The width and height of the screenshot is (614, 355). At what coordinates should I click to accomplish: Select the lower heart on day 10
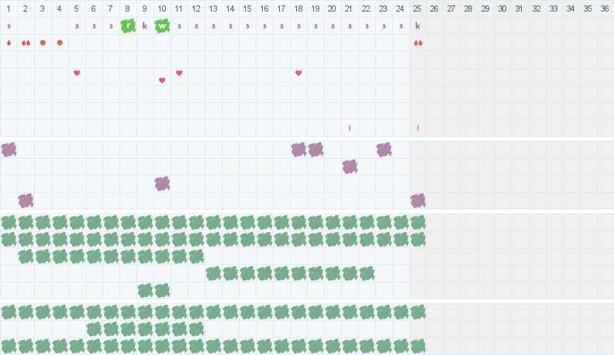click(162, 80)
